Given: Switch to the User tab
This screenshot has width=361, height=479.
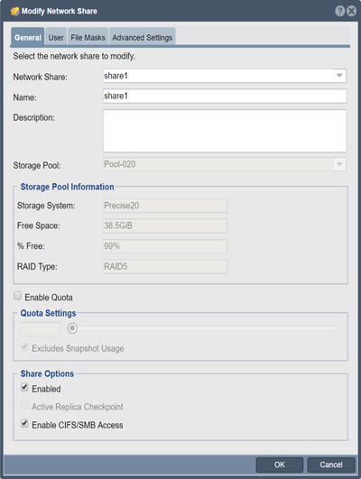Looking at the screenshot, I should click(56, 37).
